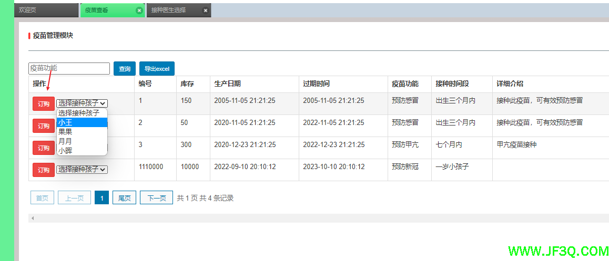609x261 pixels.
Task: Select 小王 from the dropdown list
Action: (82, 122)
